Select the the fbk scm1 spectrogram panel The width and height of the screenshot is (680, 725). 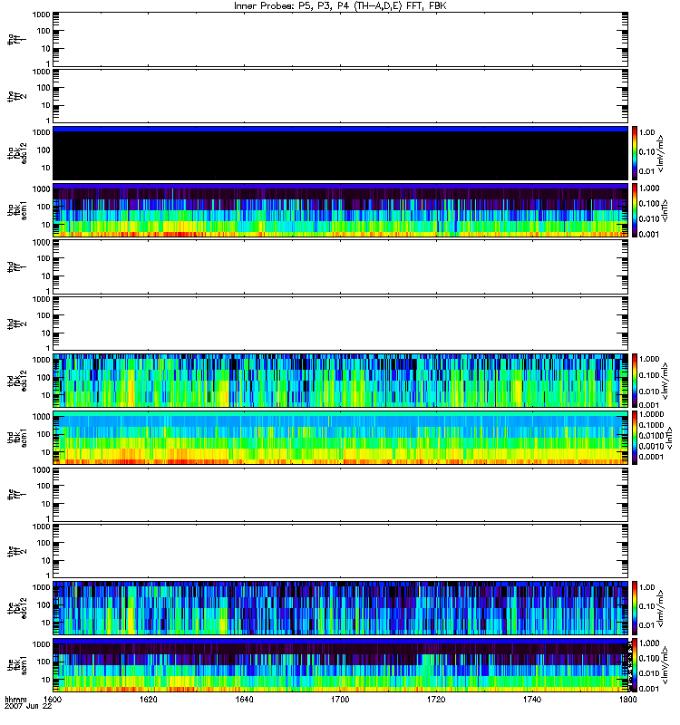pyautogui.click(x=341, y=665)
